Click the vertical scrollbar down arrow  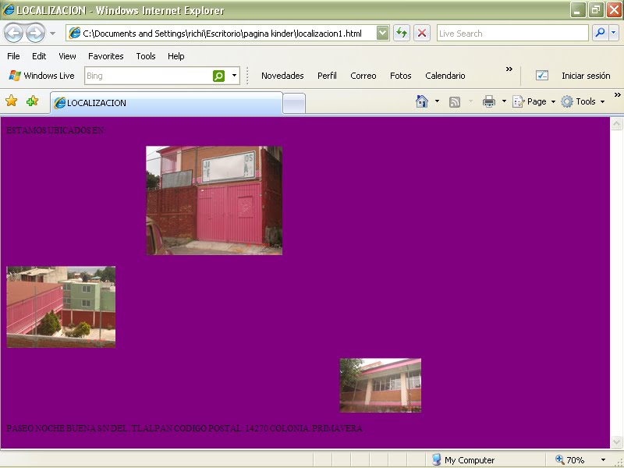(616, 441)
